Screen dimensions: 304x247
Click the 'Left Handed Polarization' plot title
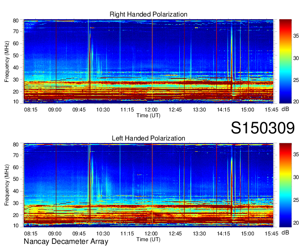point(148,138)
